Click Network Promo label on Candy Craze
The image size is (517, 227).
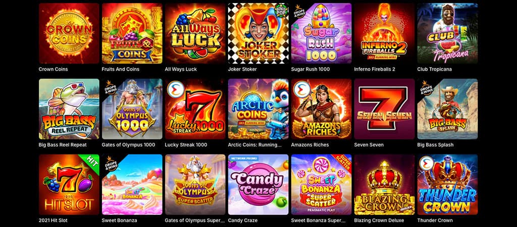[x=239, y=158]
